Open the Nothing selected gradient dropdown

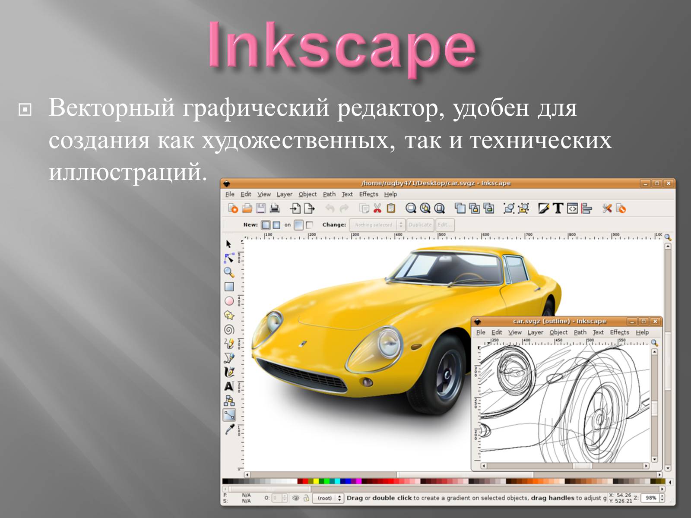click(377, 225)
